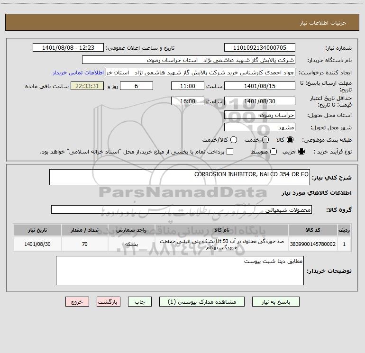Viewport: 365px width, 353px height.
Task: Click the validity time field 16:00
Action: click(188, 101)
